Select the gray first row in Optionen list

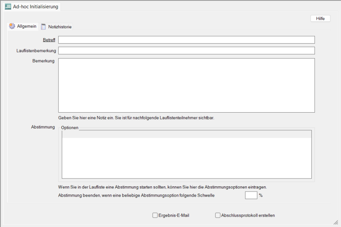point(186,134)
